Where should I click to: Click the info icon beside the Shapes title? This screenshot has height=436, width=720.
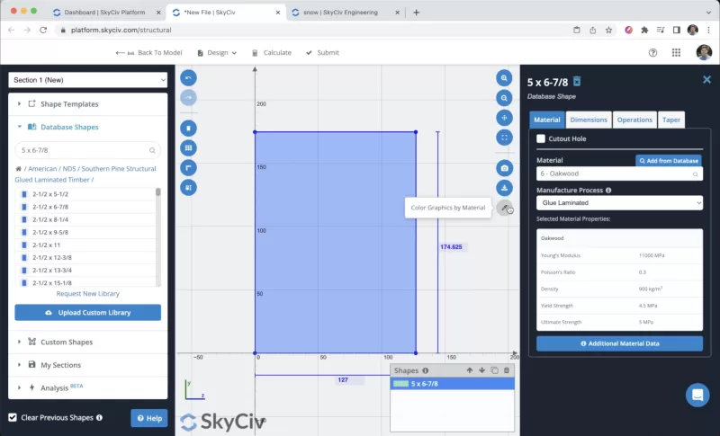(x=425, y=370)
